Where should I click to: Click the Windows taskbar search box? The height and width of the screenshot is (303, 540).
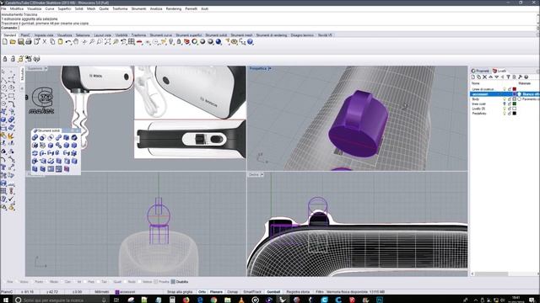(x=61, y=300)
